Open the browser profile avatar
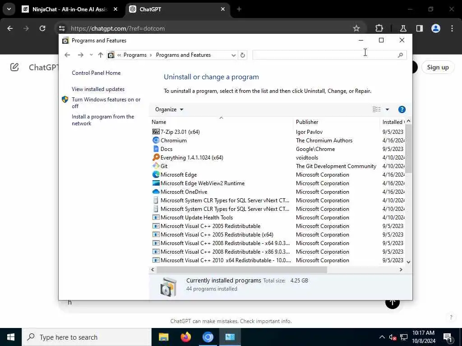Screen dimensions: 462x346 pyautogui.click(x=436, y=28)
